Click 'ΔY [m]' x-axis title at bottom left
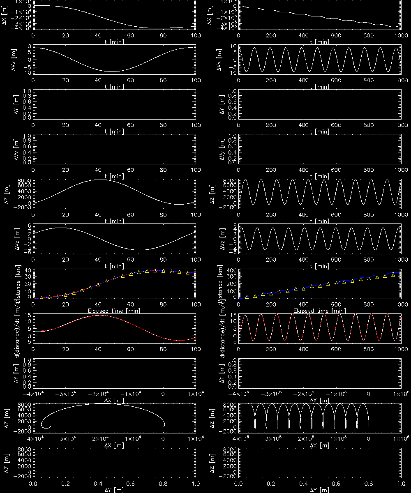 click(114, 490)
